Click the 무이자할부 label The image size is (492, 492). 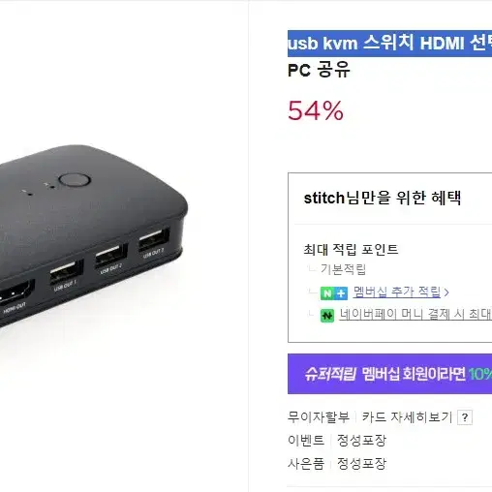[319, 417]
